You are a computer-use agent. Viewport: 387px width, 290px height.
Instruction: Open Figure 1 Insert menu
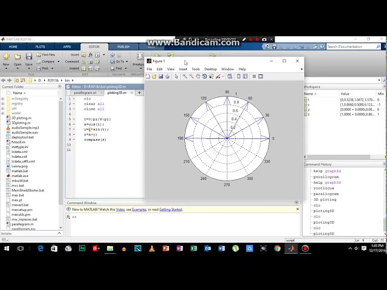pos(183,69)
